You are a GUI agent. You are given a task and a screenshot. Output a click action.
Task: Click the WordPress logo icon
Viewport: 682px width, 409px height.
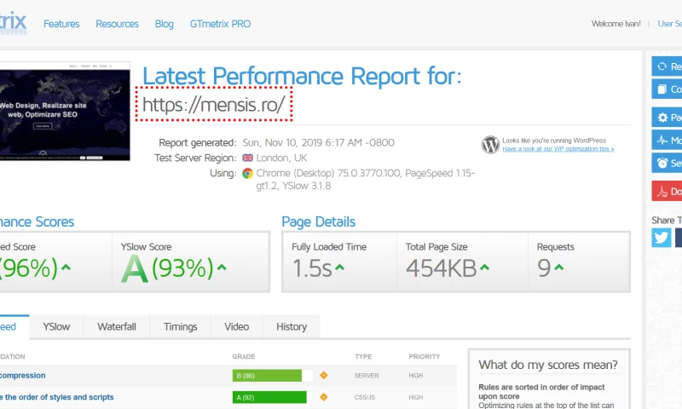tap(490, 144)
